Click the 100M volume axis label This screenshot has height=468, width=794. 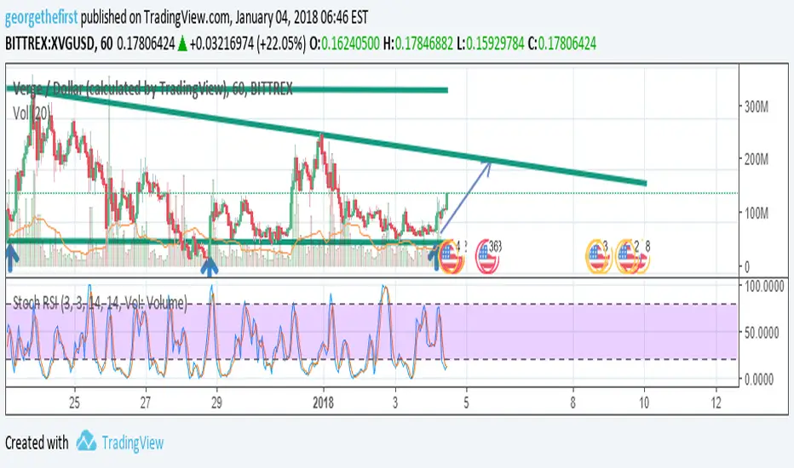pyautogui.click(x=756, y=213)
